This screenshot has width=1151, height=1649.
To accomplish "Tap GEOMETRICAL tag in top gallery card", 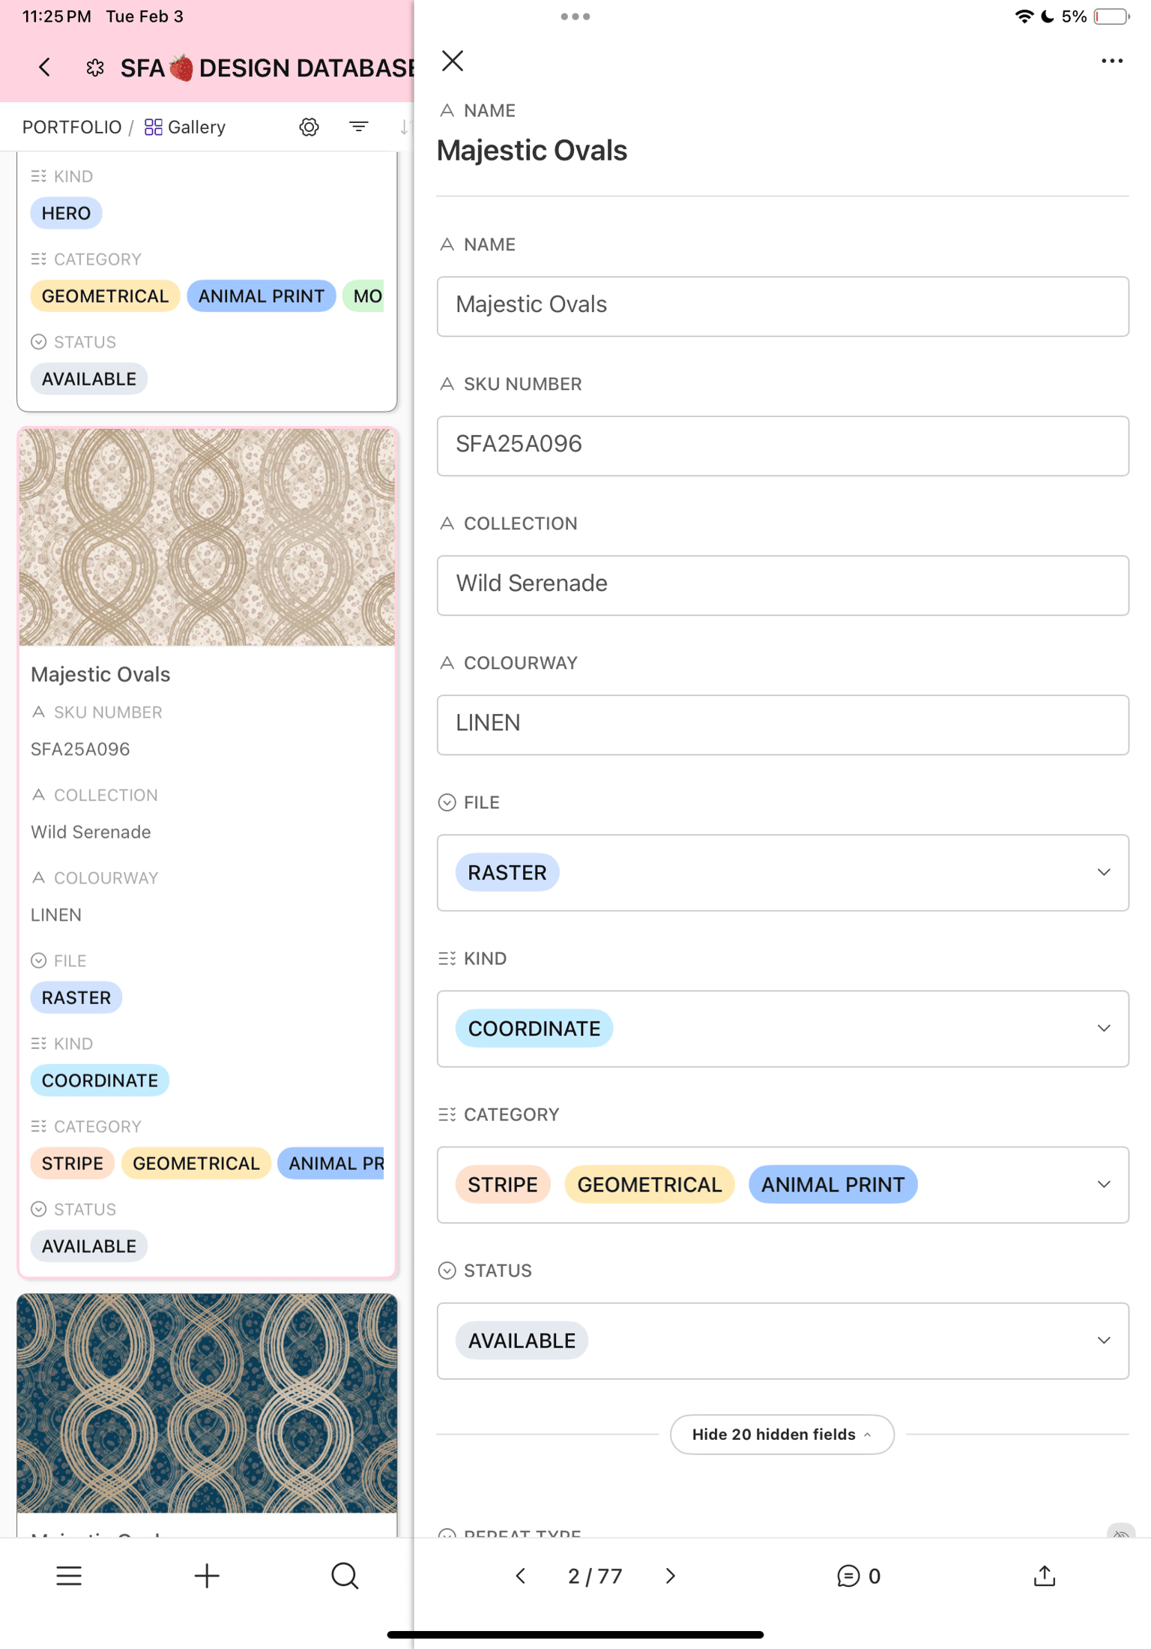I will [105, 295].
